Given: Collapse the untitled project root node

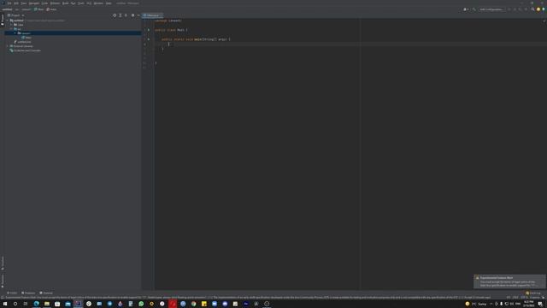Looking at the screenshot, I should [x=8, y=21].
